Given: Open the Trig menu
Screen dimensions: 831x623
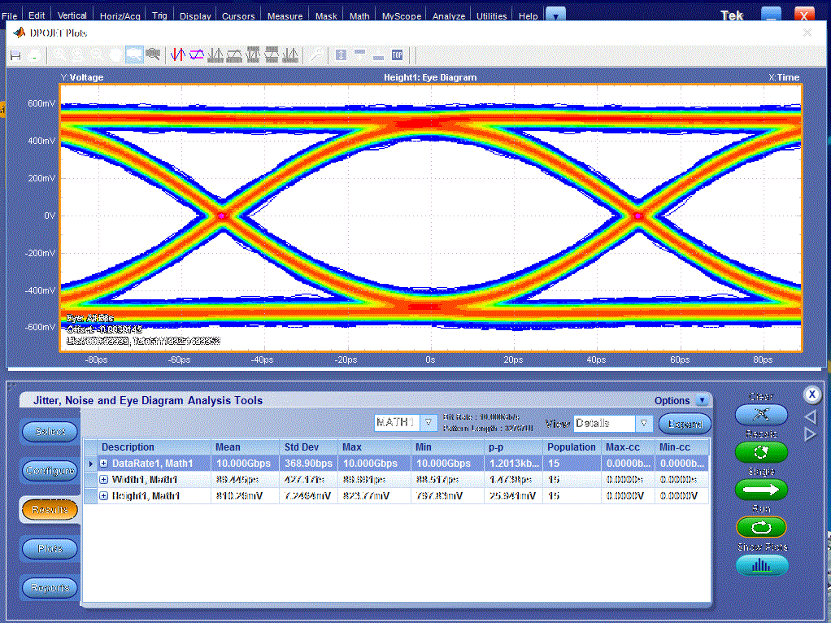Looking at the screenshot, I should click(x=159, y=16).
